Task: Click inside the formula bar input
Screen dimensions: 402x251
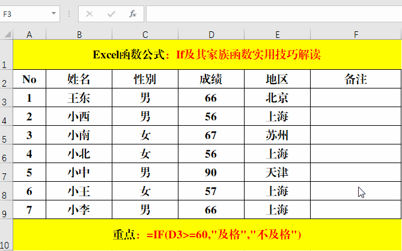Action: (x=274, y=14)
